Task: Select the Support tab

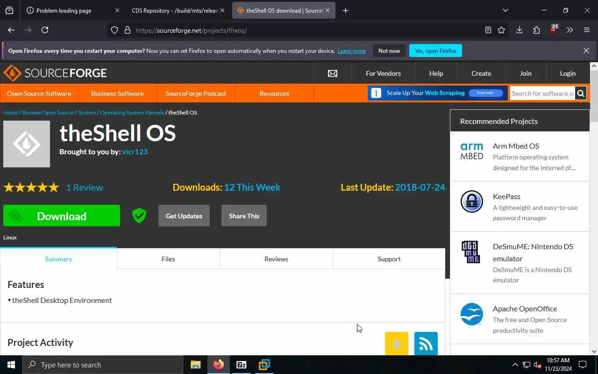Action: click(389, 259)
